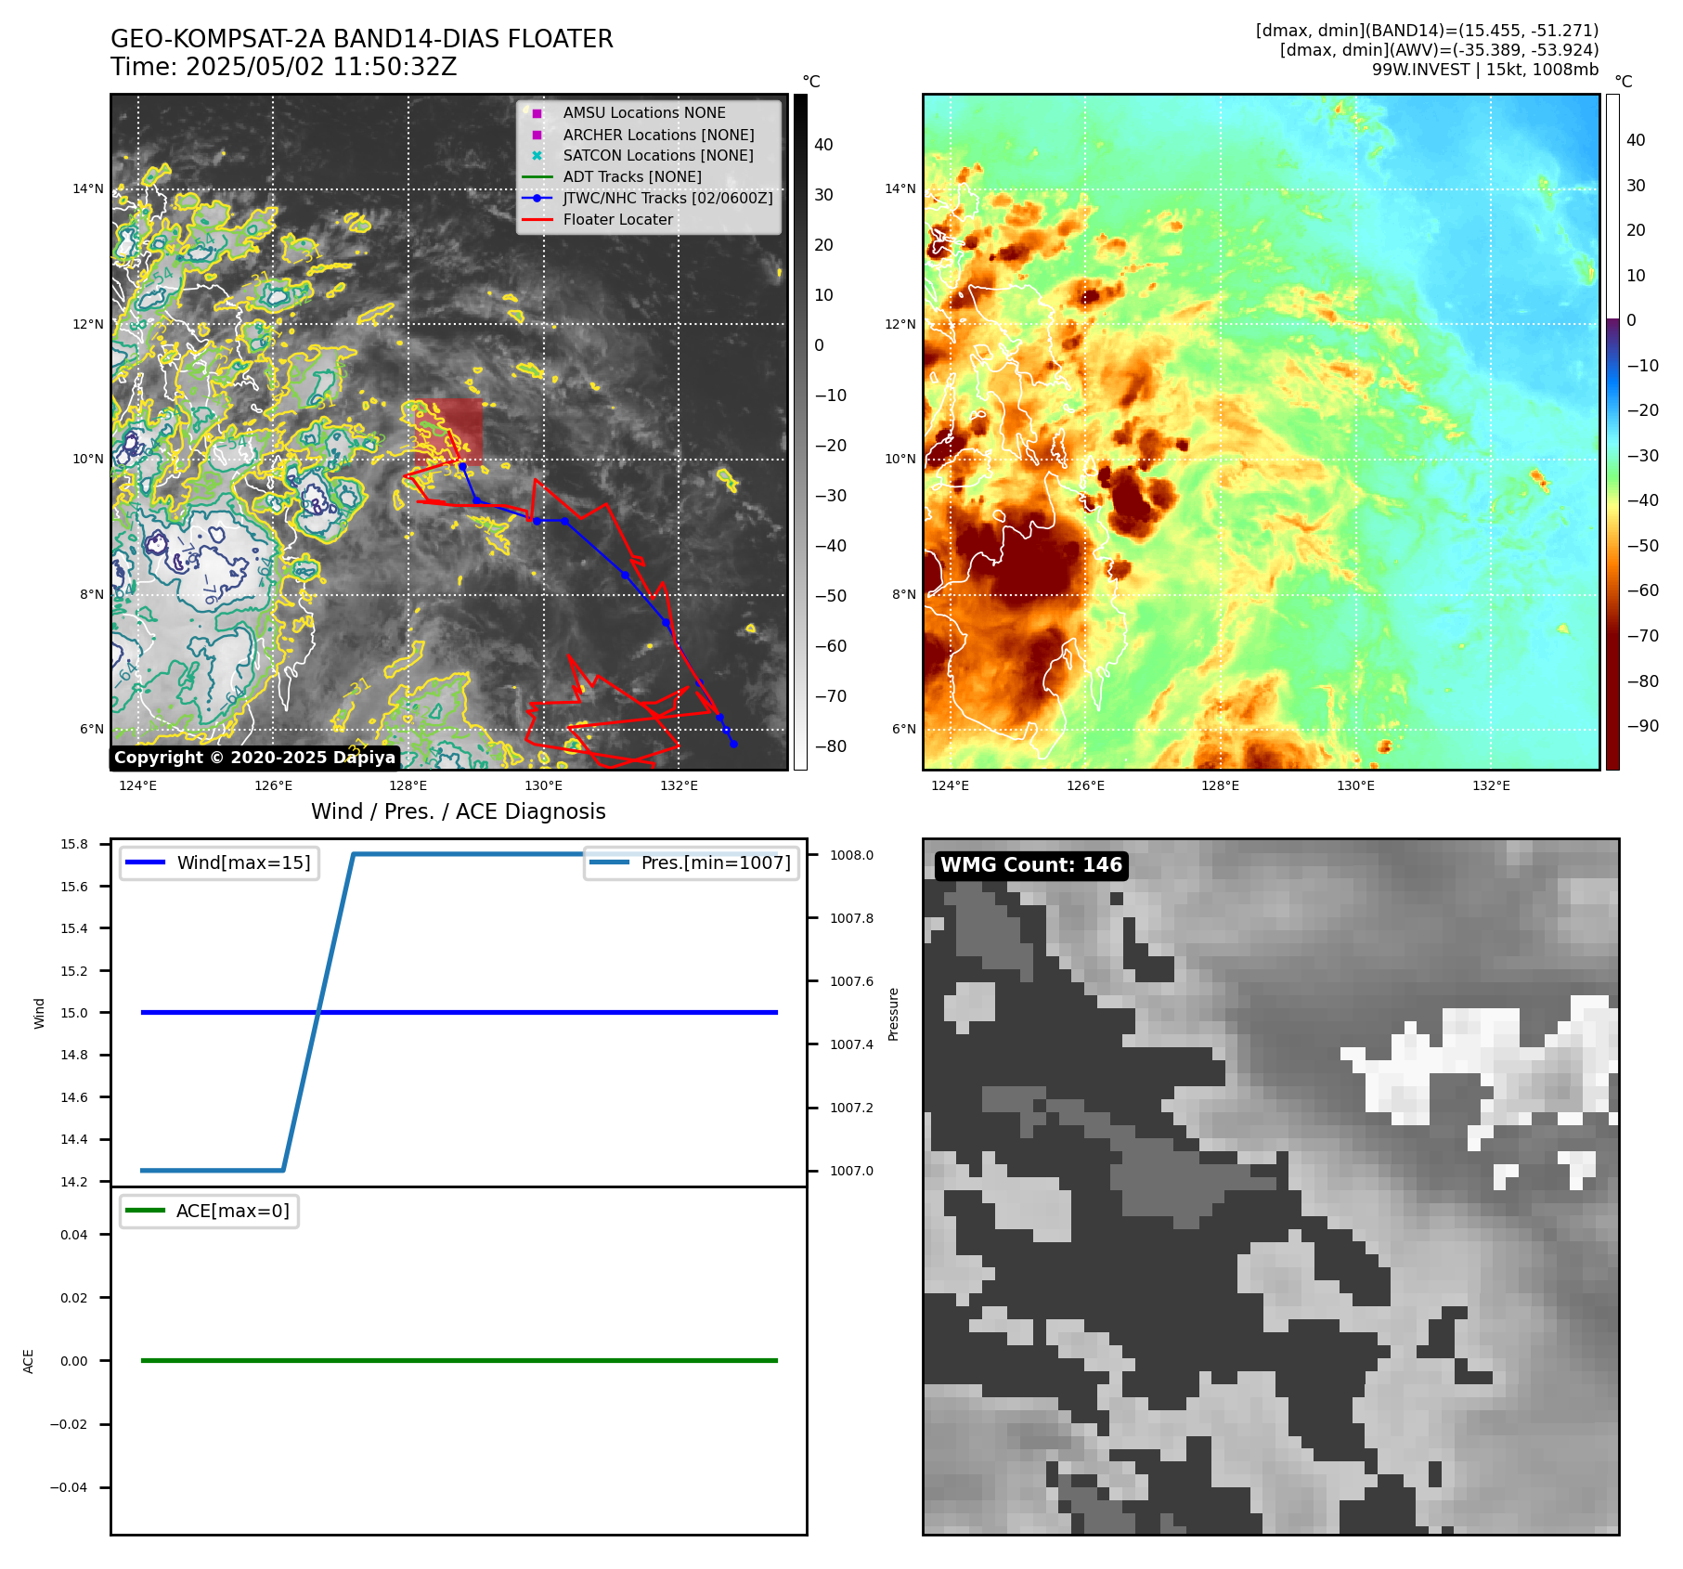Click the grayscale temperature colorbar

(x=800, y=432)
